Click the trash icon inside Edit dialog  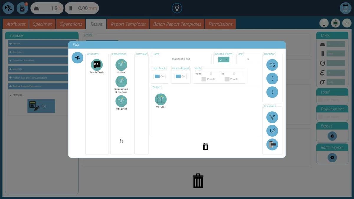206,146
